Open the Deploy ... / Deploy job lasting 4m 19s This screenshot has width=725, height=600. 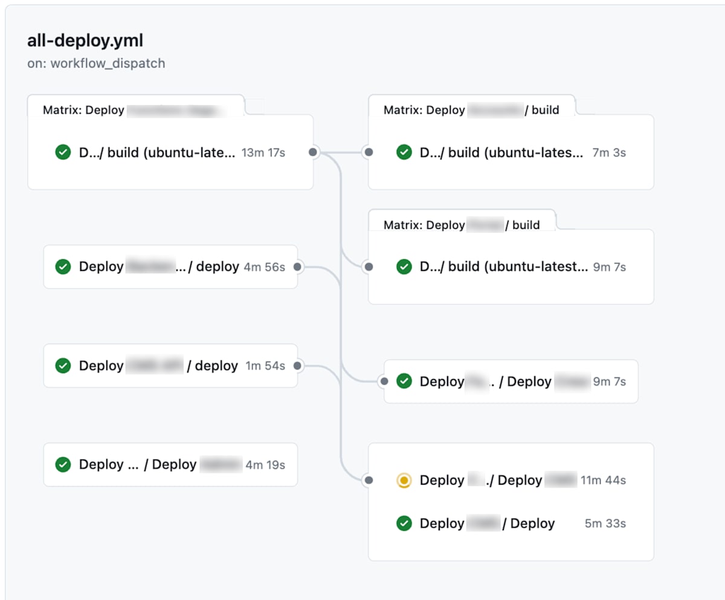pos(170,465)
